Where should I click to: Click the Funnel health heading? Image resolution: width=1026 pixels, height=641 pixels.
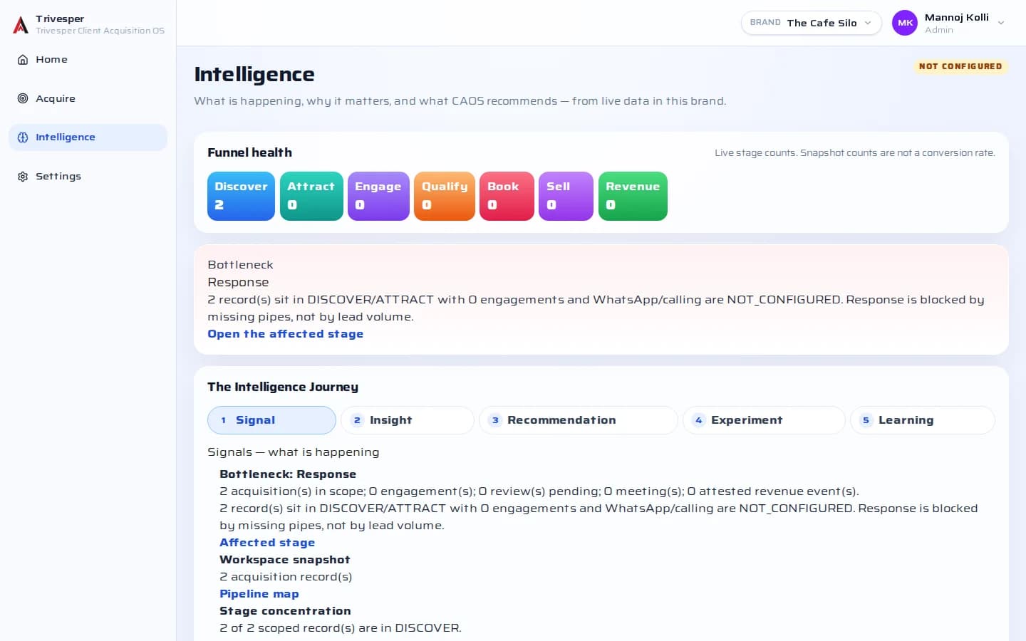(249, 152)
